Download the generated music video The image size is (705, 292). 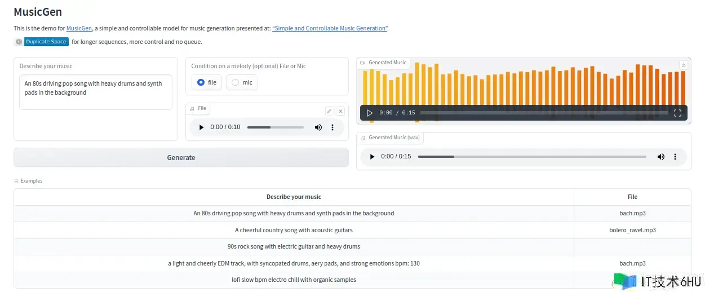pyautogui.click(x=684, y=64)
